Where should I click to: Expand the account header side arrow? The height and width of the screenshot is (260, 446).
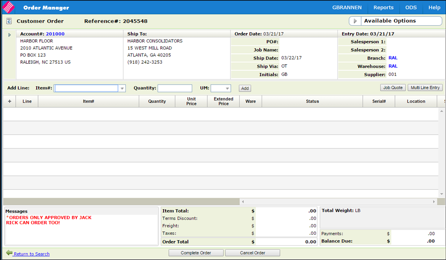(x=9, y=35)
